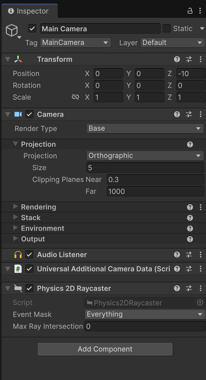Click the GameObject cube icon
The width and height of the screenshot is (206, 380).
point(12,30)
